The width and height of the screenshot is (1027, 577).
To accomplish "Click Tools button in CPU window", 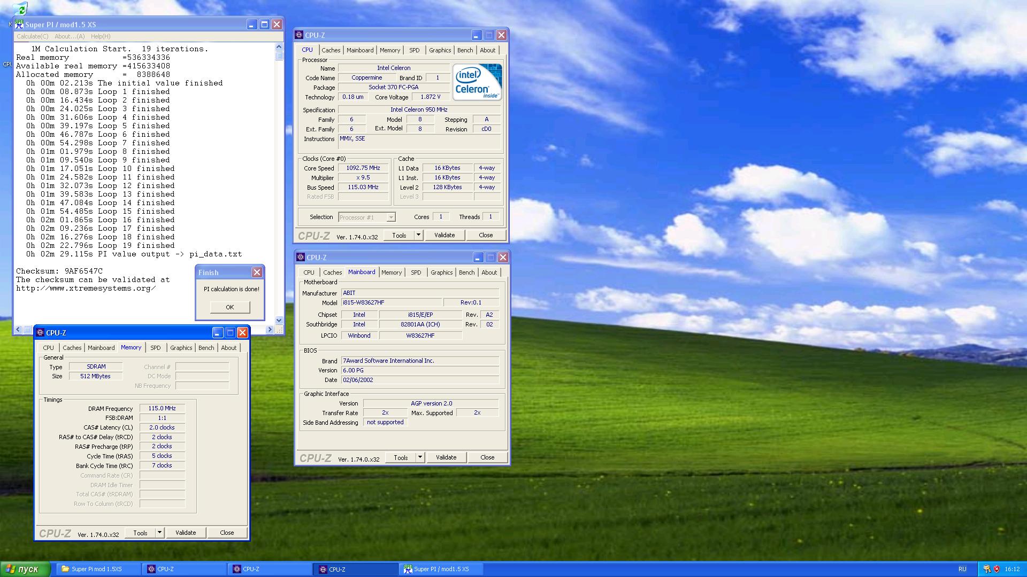I will pyautogui.click(x=399, y=236).
